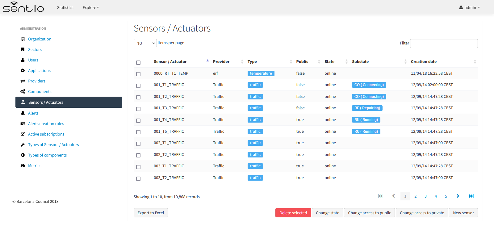
Task: Click the Organization building icon
Action: [x=23, y=39]
